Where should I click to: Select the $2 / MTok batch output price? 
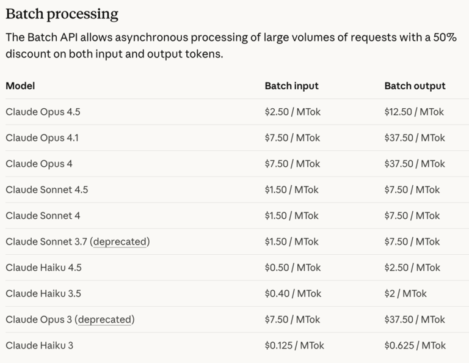pos(405,293)
